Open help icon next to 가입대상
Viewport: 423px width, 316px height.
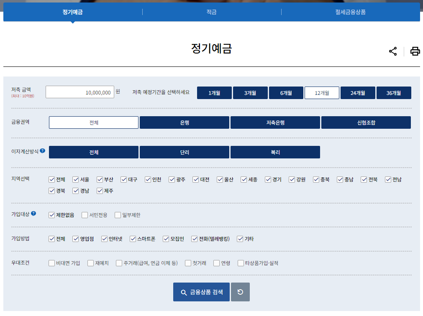coord(33,213)
